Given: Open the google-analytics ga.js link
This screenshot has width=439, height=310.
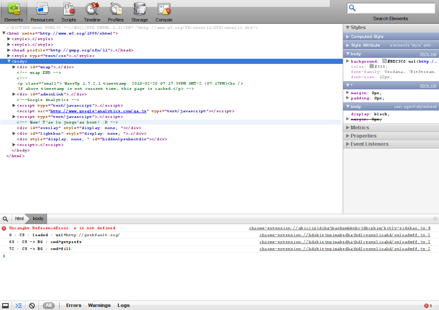Looking at the screenshot, I should pyautogui.click(x=99, y=111).
